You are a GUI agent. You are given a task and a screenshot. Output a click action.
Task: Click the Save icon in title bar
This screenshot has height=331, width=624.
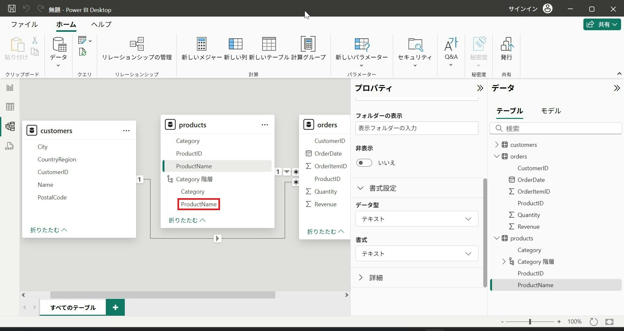12,9
